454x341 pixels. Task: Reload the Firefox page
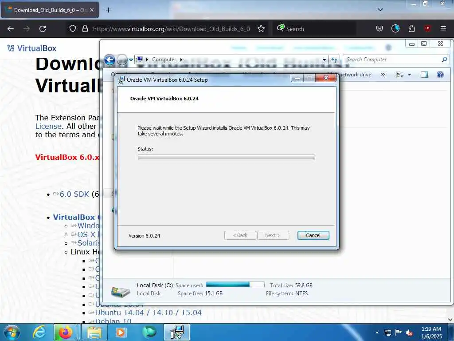pyautogui.click(x=43, y=29)
